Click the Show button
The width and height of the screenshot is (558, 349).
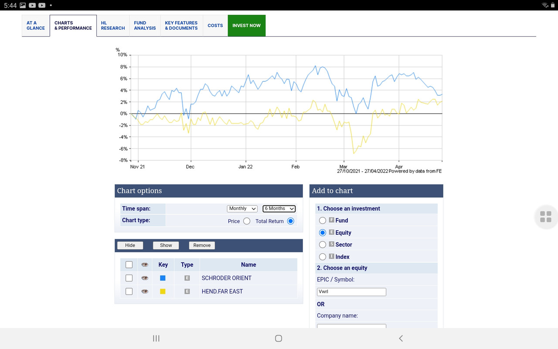pos(166,245)
